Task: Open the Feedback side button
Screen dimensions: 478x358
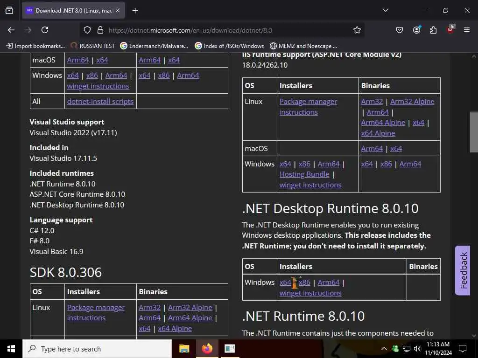Action: (x=463, y=270)
